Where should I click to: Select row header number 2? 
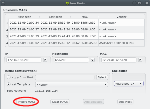(x=7, y=30)
